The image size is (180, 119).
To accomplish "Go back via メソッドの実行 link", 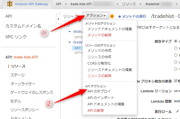I will 132,16.
